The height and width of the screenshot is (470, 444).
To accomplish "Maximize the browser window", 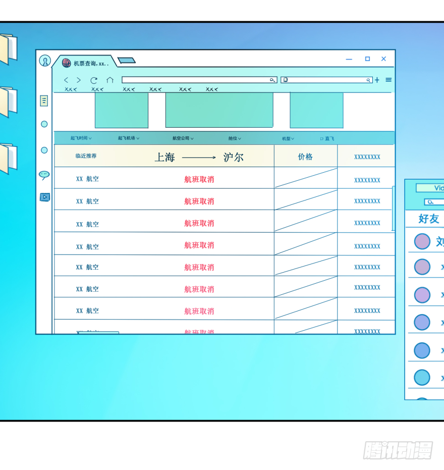I will (368, 59).
